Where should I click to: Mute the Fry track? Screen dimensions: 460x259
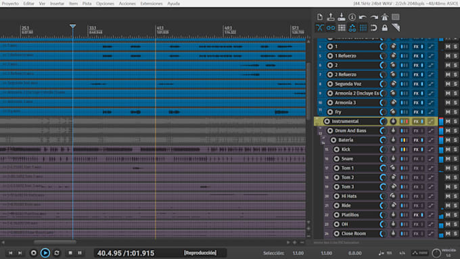(448, 112)
